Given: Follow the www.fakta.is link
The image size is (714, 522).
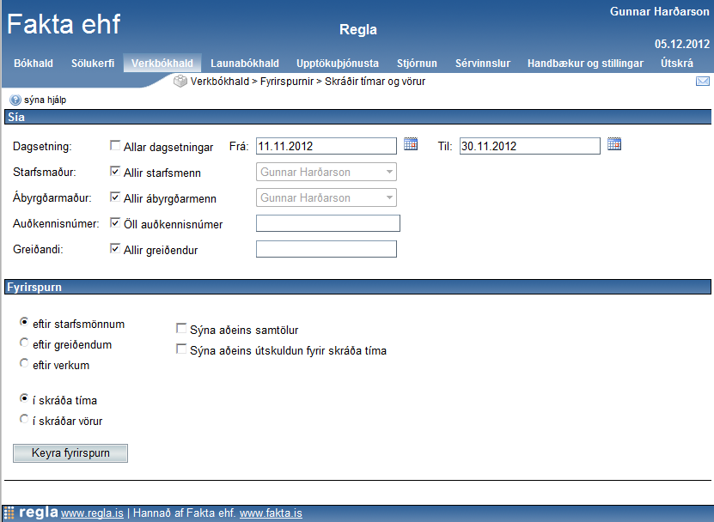Looking at the screenshot, I should click(x=271, y=513).
